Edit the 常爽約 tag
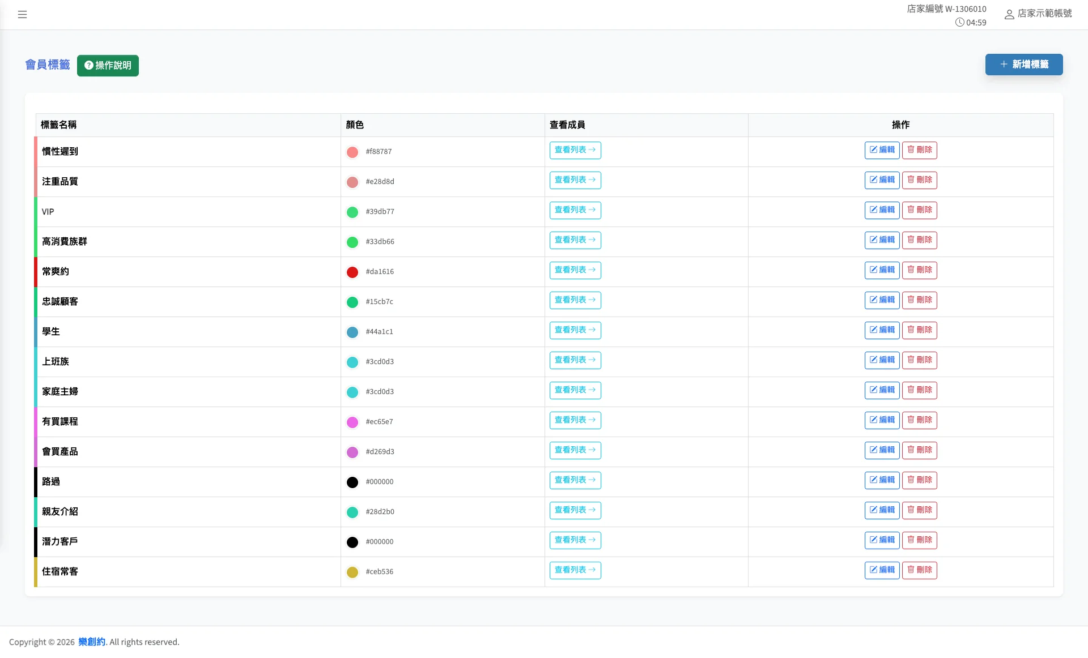Image resolution: width=1088 pixels, height=658 pixels. coord(882,270)
